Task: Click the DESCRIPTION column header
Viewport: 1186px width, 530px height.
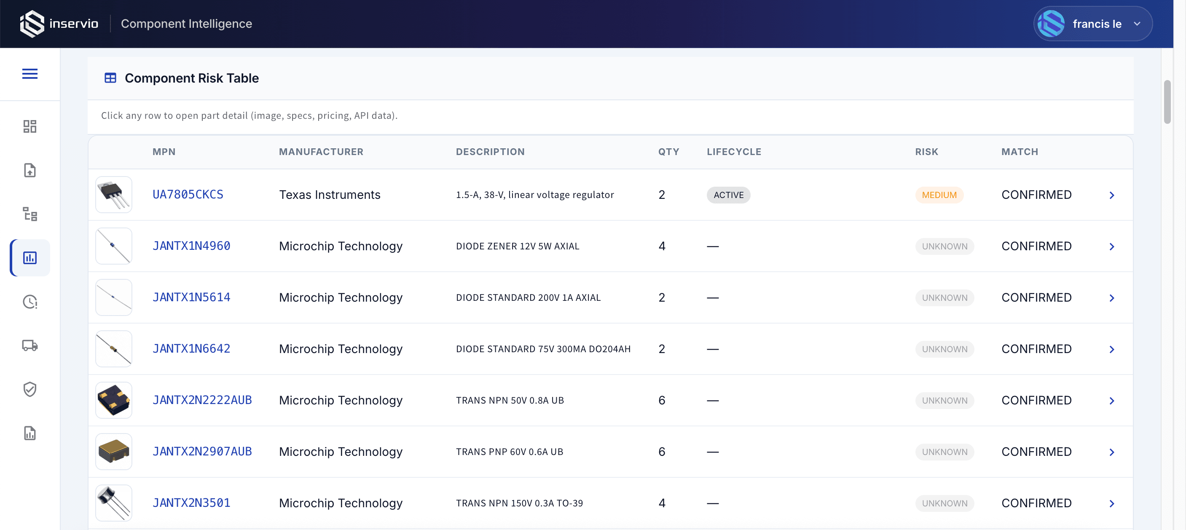Action: (490, 152)
